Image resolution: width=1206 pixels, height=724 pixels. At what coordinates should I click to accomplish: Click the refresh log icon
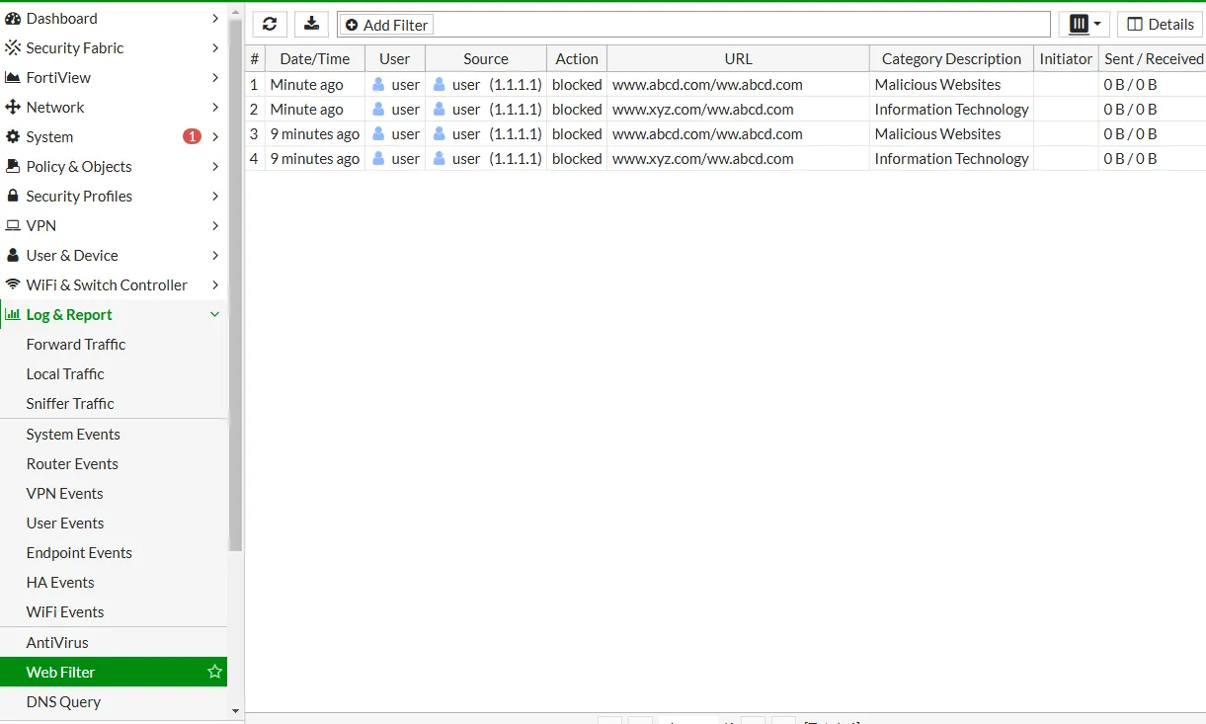coord(270,25)
